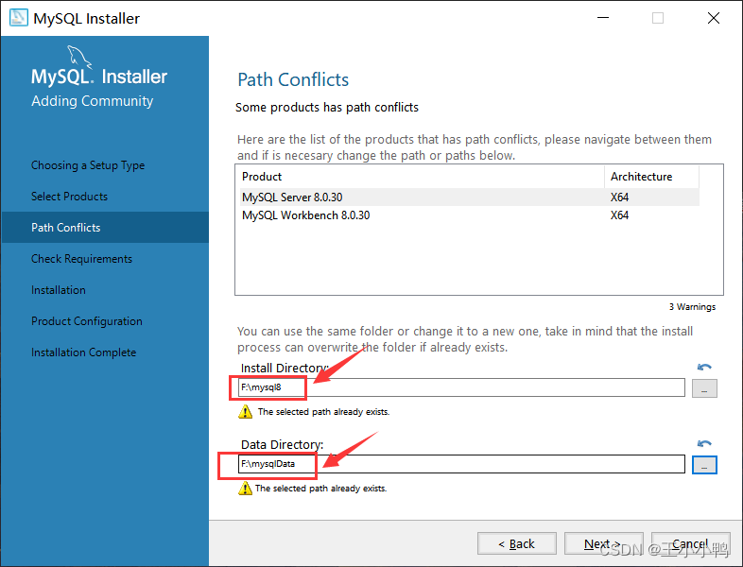
Task: Select the MySQL Server 8.0.30 row
Action: tap(305, 198)
